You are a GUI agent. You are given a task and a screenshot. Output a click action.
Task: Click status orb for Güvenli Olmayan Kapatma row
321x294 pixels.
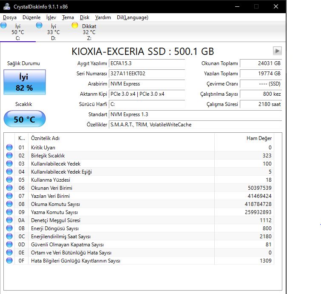pos(9,244)
